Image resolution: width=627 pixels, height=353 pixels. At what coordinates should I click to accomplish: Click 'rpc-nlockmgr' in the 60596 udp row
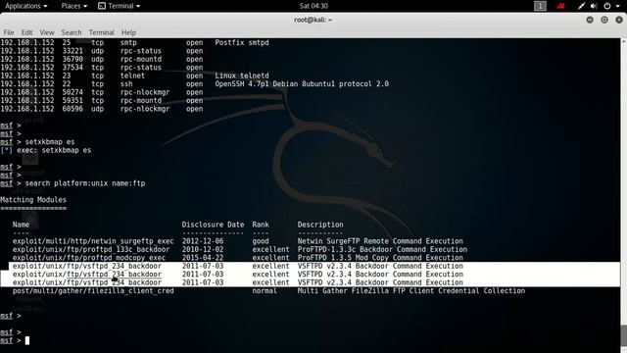pos(145,109)
